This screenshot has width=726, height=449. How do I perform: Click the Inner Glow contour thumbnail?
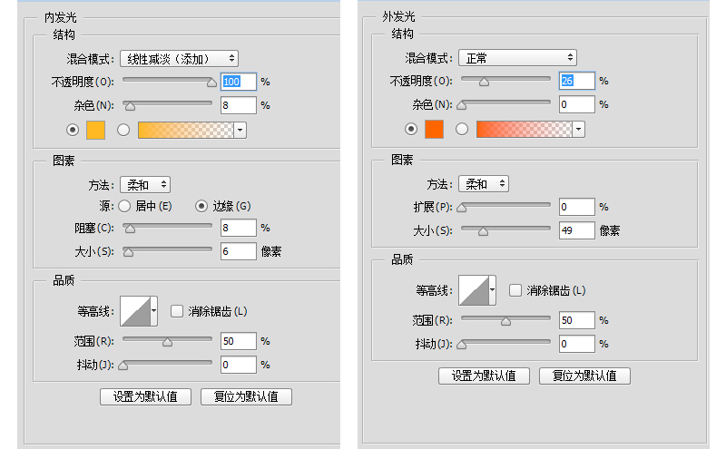pos(135,311)
